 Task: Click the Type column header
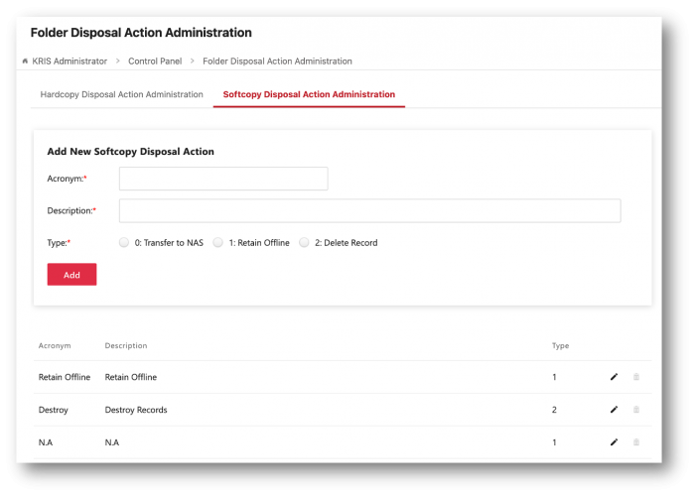pyautogui.click(x=560, y=345)
